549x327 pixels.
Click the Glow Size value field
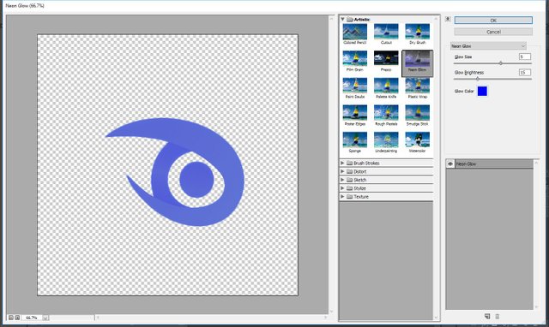[524, 56]
